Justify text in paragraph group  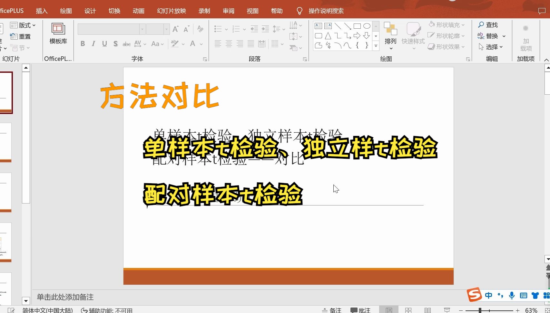coord(251,44)
